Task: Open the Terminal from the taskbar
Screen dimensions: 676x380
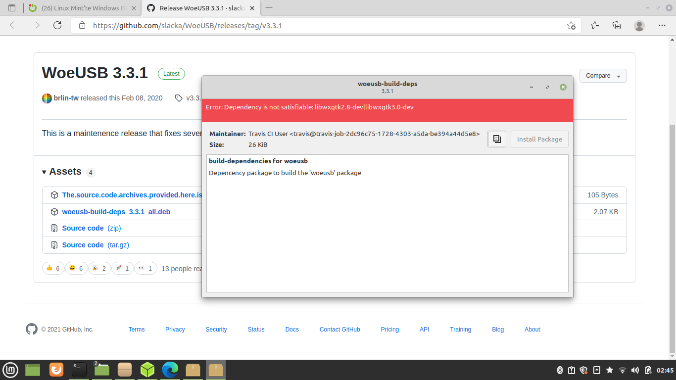Action: point(79,370)
